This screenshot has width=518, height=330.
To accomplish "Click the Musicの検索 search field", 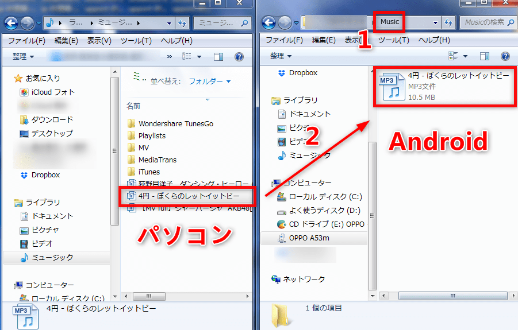I will pyautogui.click(x=488, y=22).
